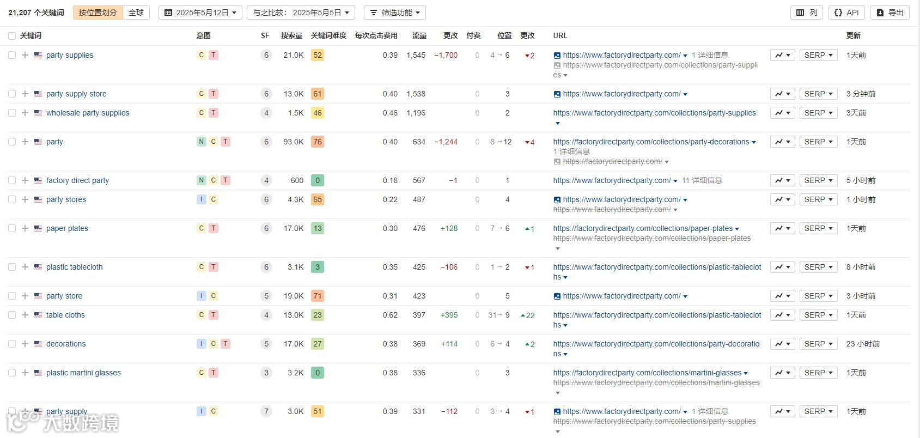The width and height of the screenshot is (920, 438).
Task: Switch to 按位置划分 tab
Action: click(x=98, y=13)
